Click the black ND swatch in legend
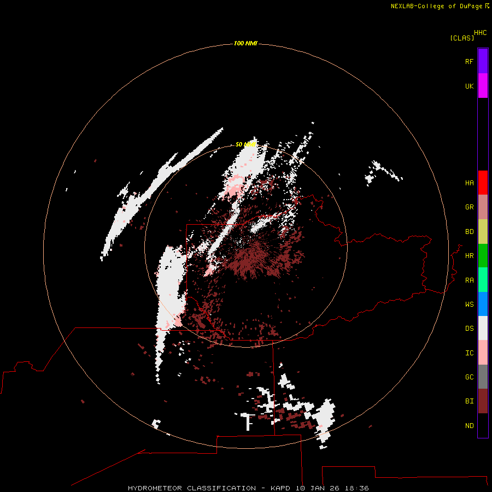Viewport: 492px width, 492px height. [483, 425]
